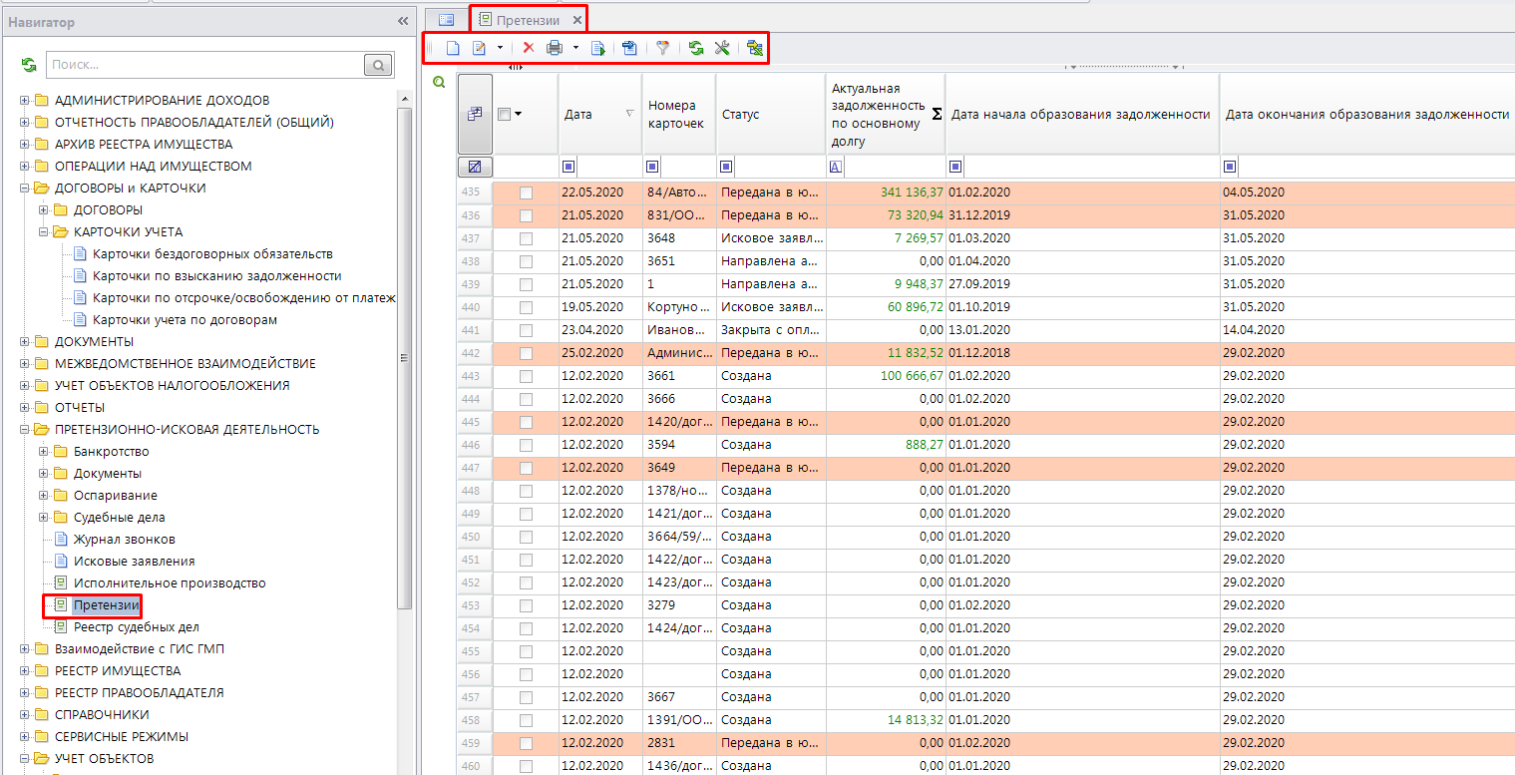Viewport: 1515px width, 775px height.
Task: Open dropdown arrow next to printer icon
Action: (x=575, y=48)
